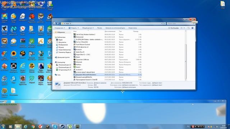
Task: Open the Упорядочить dropdown menu
Action: pyautogui.click(x=60, y=28)
